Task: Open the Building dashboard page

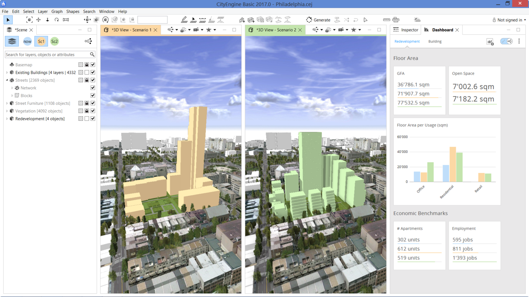Action: (x=435, y=41)
